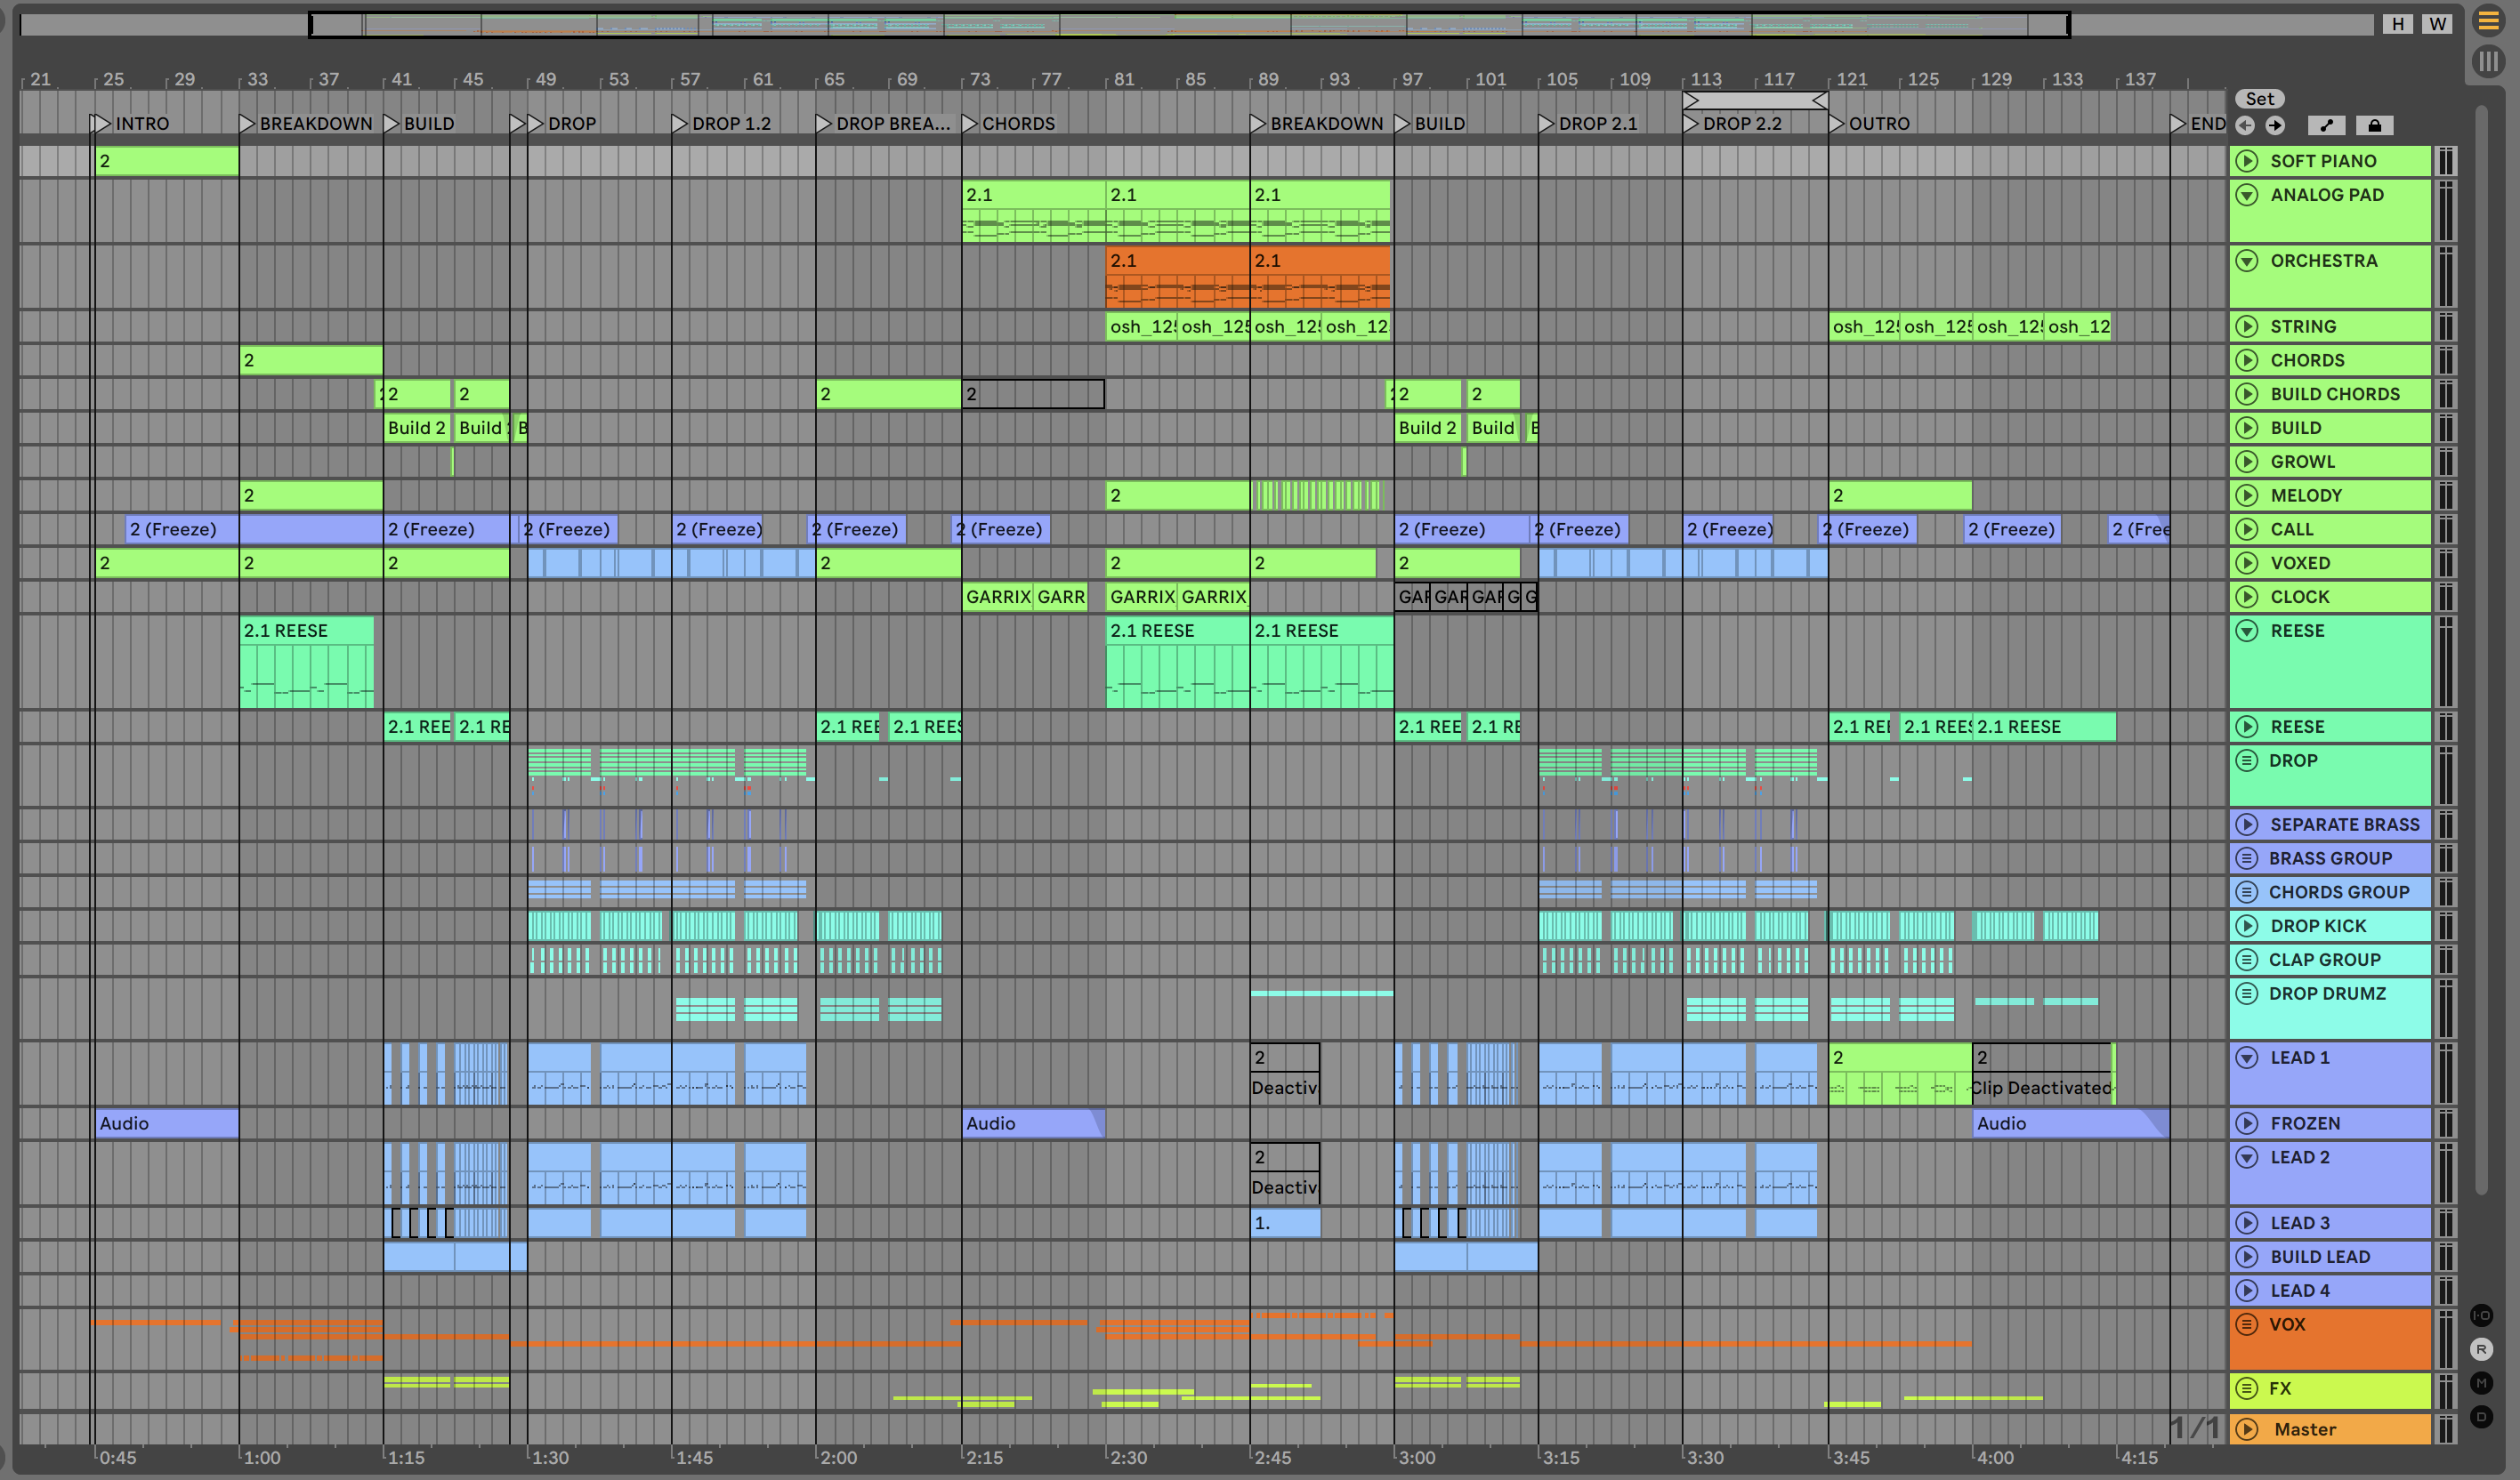Image resolution: width=2520 pixels, height=1480 pixels.
Task: Unfold the SOFT PIANO track
Action: tap(2246, 161)
